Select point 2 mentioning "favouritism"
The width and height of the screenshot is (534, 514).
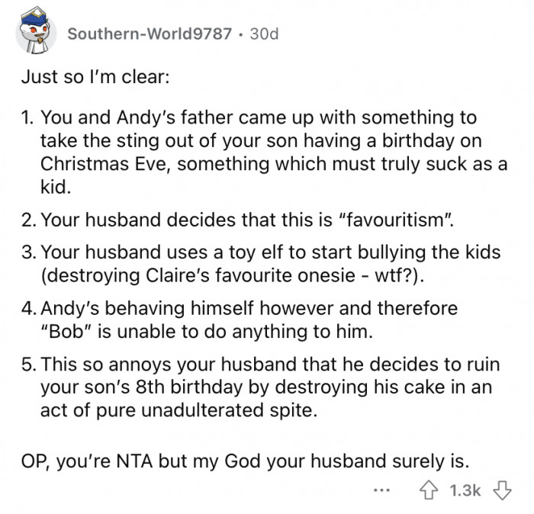(x=238, y=220)
